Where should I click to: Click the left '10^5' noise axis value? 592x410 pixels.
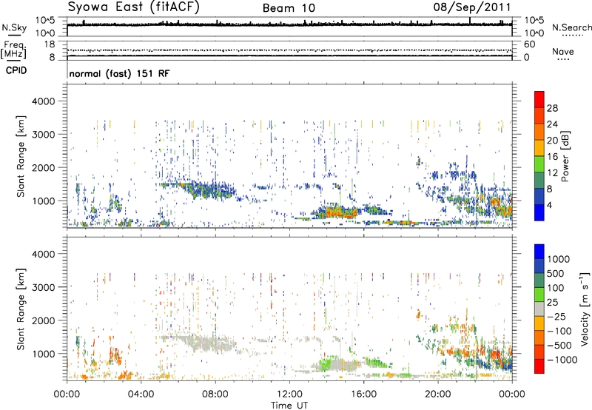(x=45, y=20)
